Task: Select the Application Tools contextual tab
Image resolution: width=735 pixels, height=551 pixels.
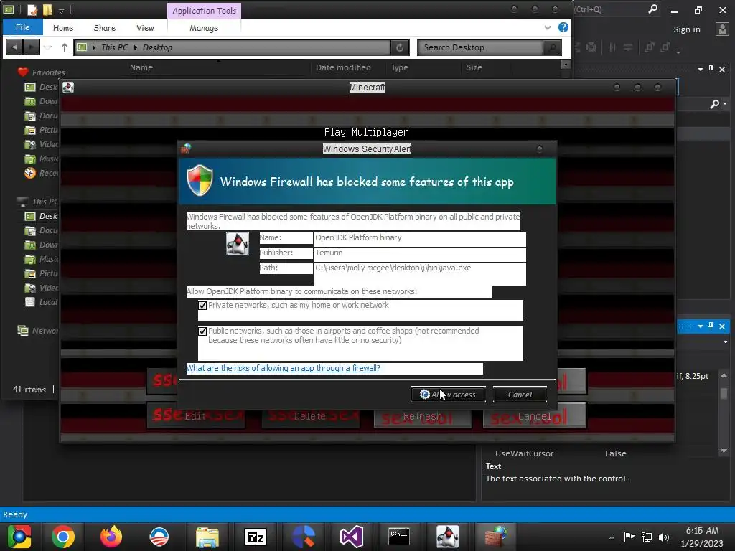Action: point(204,10)
